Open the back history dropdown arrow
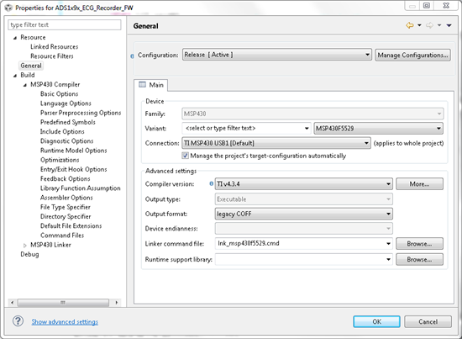462x339 pixels. [x=419, y=25]
